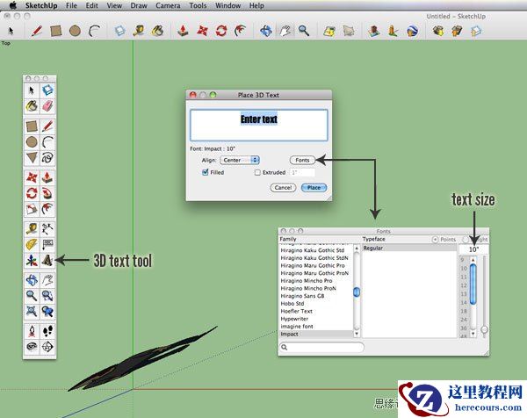Image resolution: width=527 pixels, height=418 pixels.
Task: Pick the Scale tool in the palette
Action: pyautogui.click(x=32, y=209)
